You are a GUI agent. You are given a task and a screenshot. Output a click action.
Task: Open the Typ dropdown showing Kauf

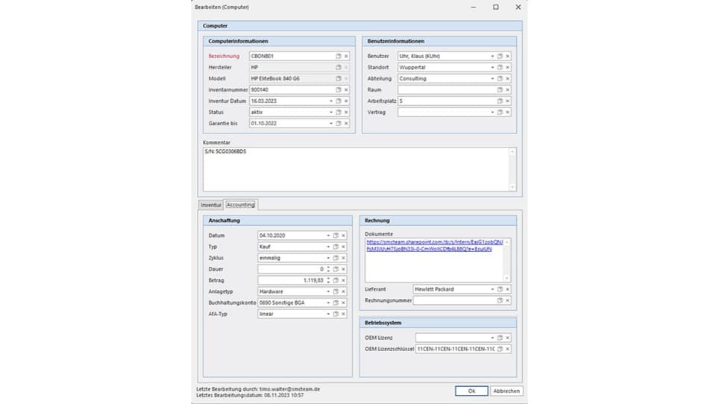(328, 247)
